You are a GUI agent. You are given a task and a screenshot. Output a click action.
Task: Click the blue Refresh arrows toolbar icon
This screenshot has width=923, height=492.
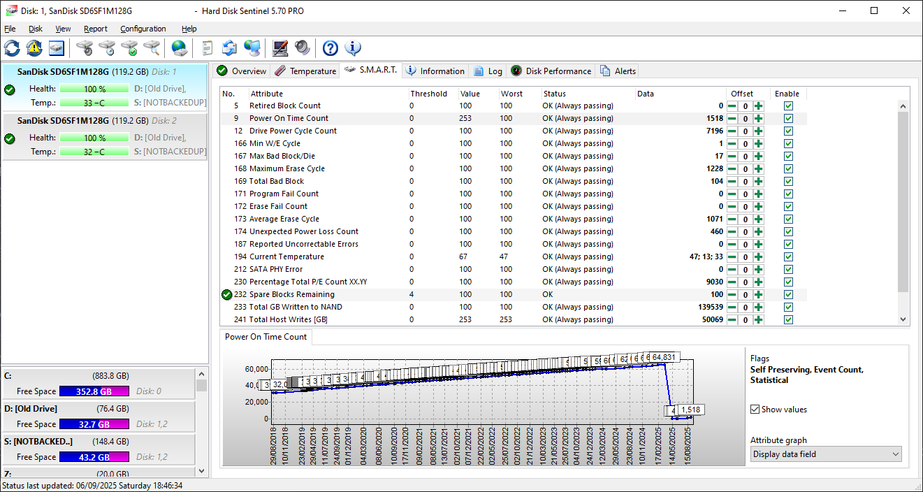click(x=12, y=48)
